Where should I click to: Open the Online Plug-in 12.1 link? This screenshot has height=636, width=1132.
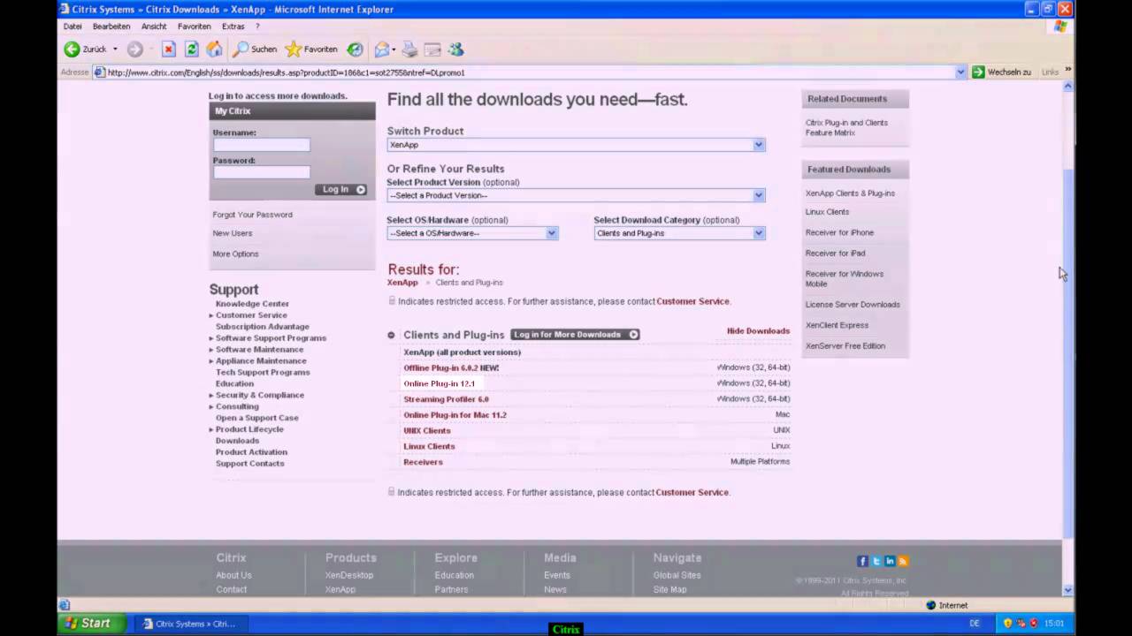point(440,384)
